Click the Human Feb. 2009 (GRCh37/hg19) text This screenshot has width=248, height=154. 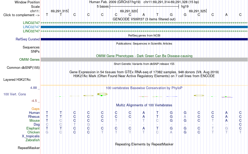115,2
